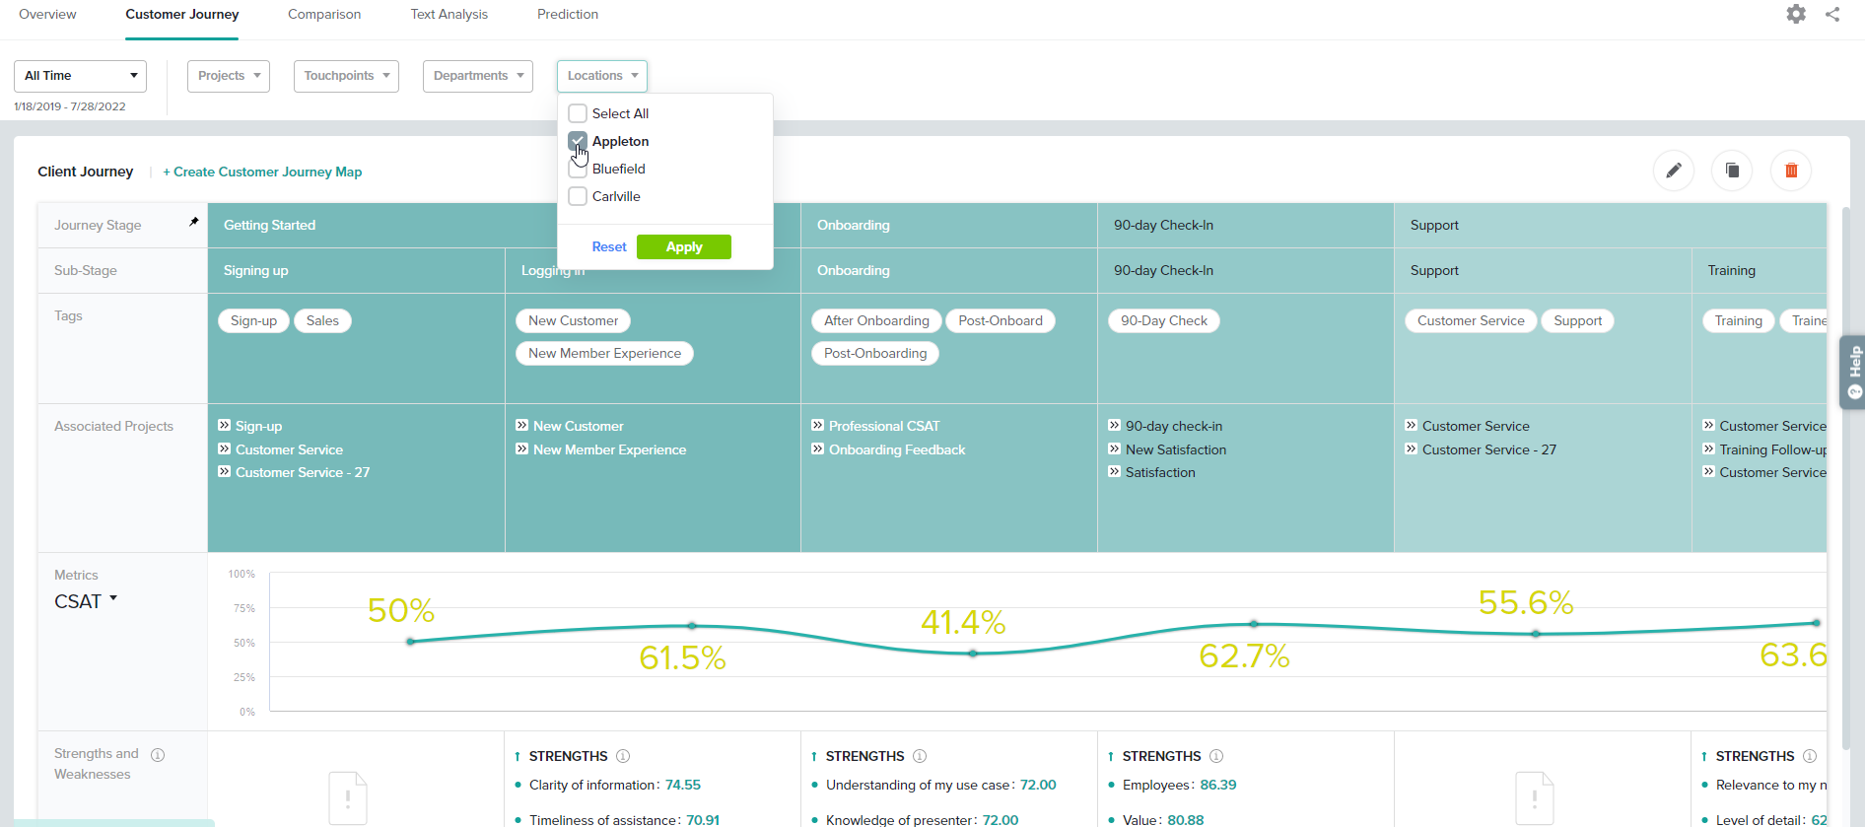
Task: Select the New Member Experience tag
Action: tap(604, 353)
